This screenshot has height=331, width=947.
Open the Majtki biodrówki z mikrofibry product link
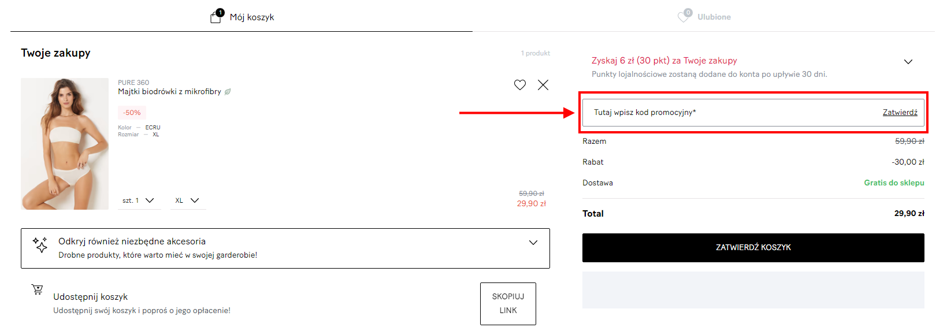[170, 91]
